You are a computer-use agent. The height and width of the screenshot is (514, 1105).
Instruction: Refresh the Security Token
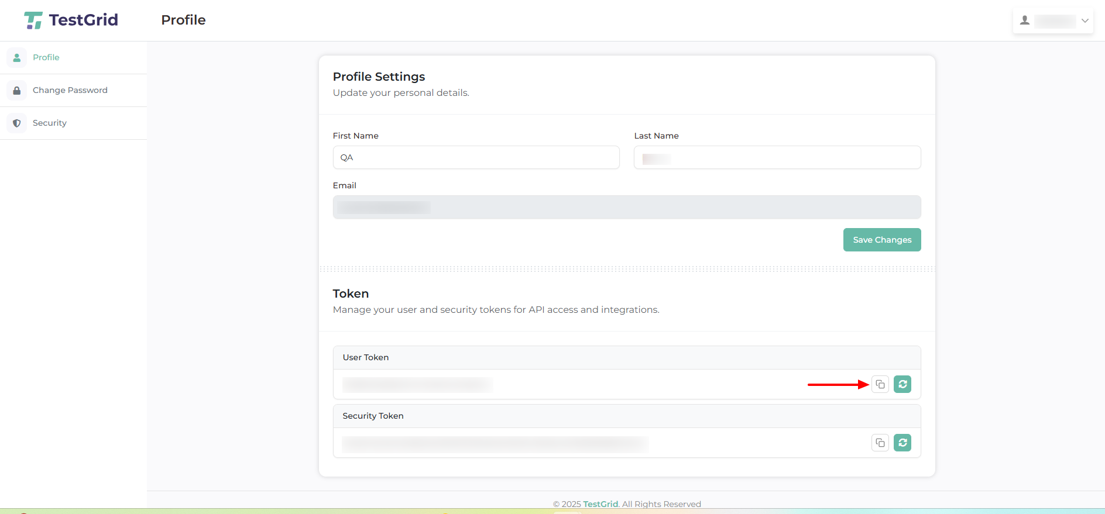coord(902,443)
